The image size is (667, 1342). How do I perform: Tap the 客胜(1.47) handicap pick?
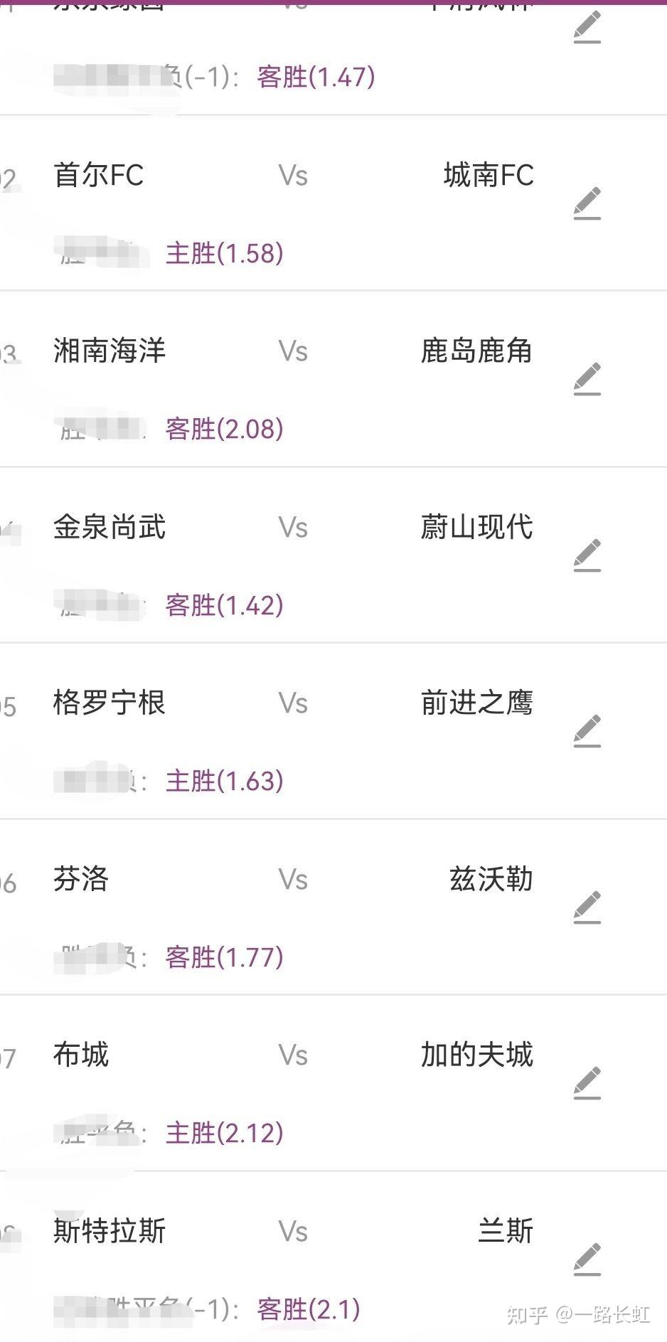316,77
